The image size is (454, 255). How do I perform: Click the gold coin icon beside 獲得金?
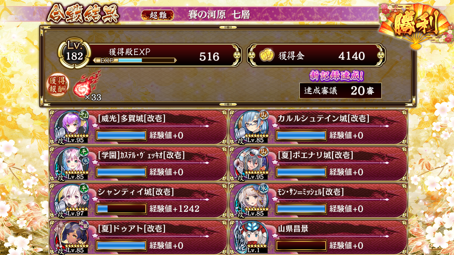pyautogui.click(x=267, y=56)
